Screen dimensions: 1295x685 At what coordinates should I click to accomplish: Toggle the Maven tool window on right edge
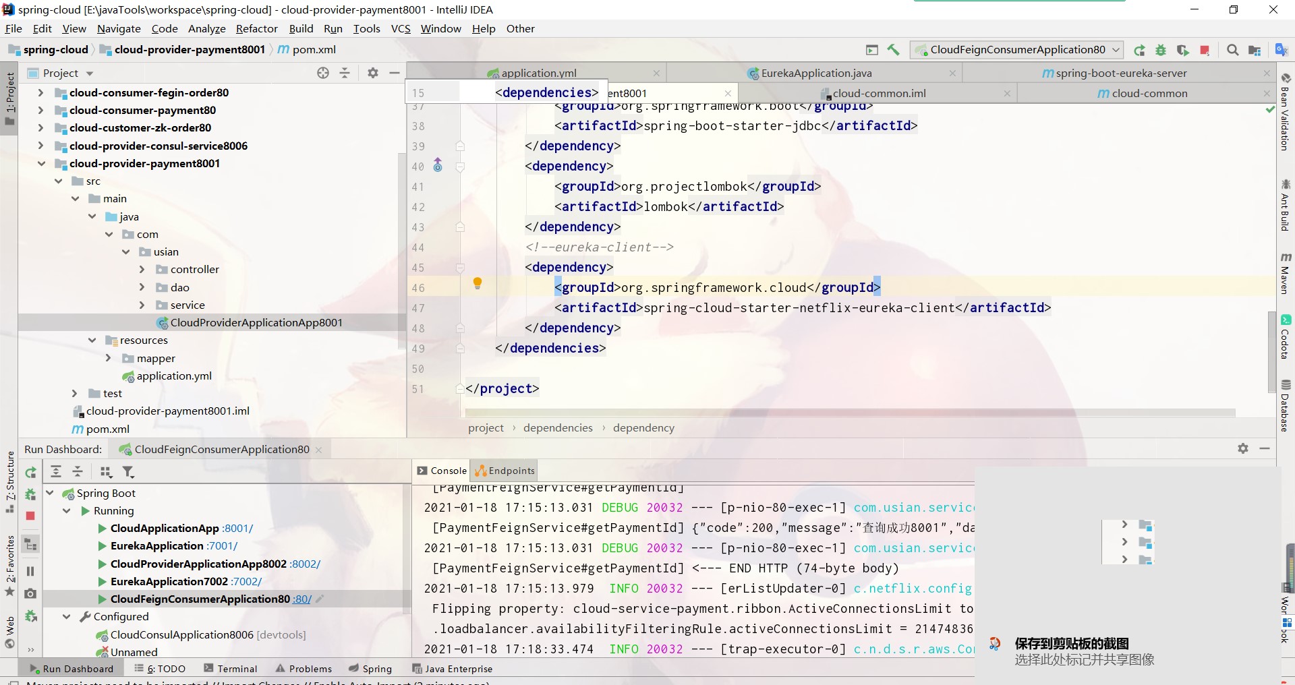click(x=1286, y=273)
